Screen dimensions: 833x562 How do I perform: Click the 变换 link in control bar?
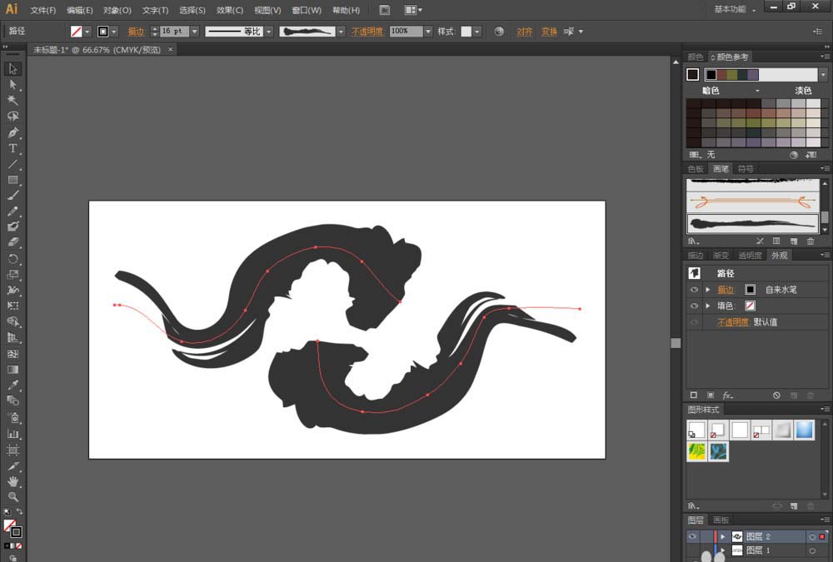(549, 32)
